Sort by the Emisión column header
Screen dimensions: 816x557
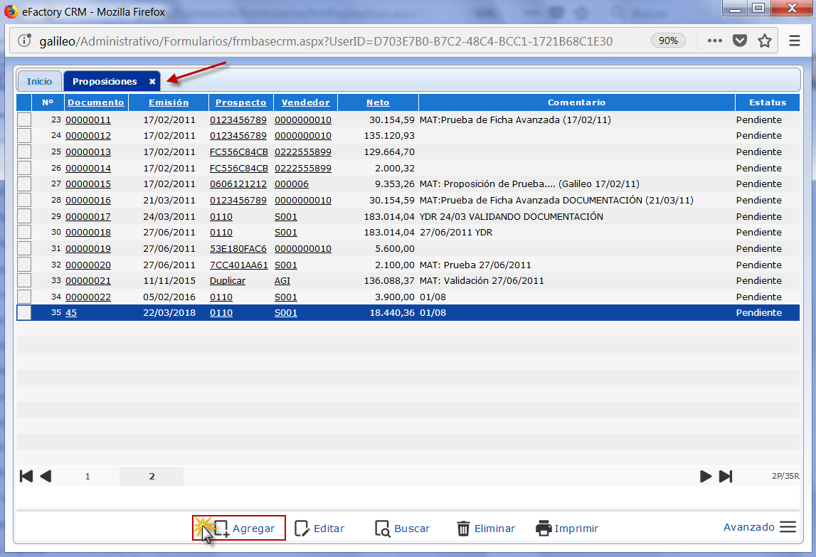point(169,102)
